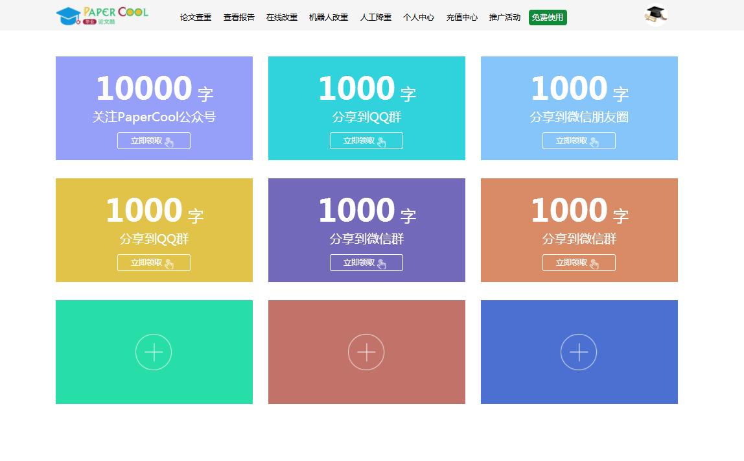This screenshot has height=461, width=744.
Task: Click 立即领取 on the orange 微信群 card
Action: tap(579, 263)
